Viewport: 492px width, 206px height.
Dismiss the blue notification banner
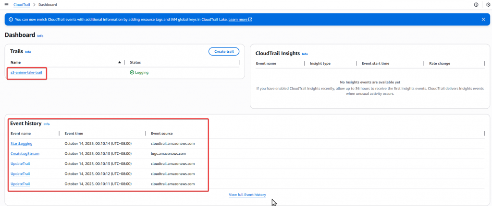483,20
